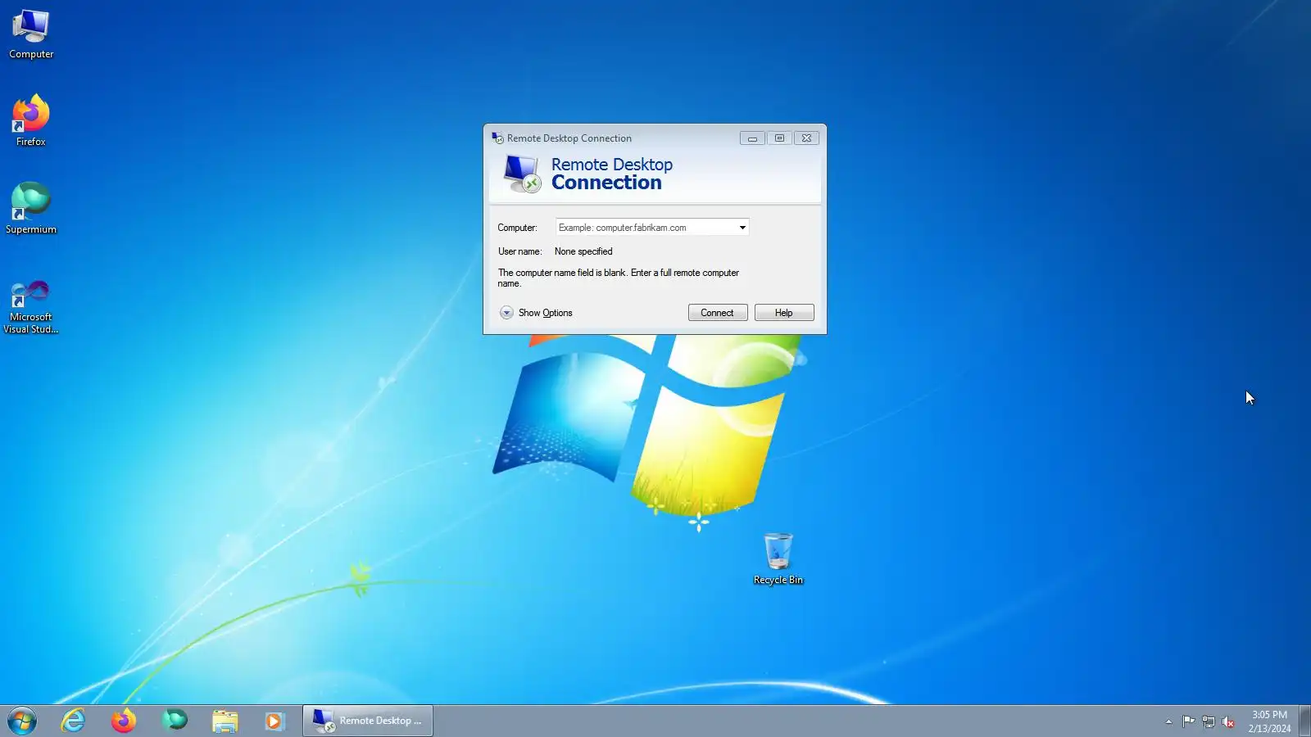Click the muted volume tray icon
The width and height of the screenshot is (1311, 737).
(x=1228, y=721)
